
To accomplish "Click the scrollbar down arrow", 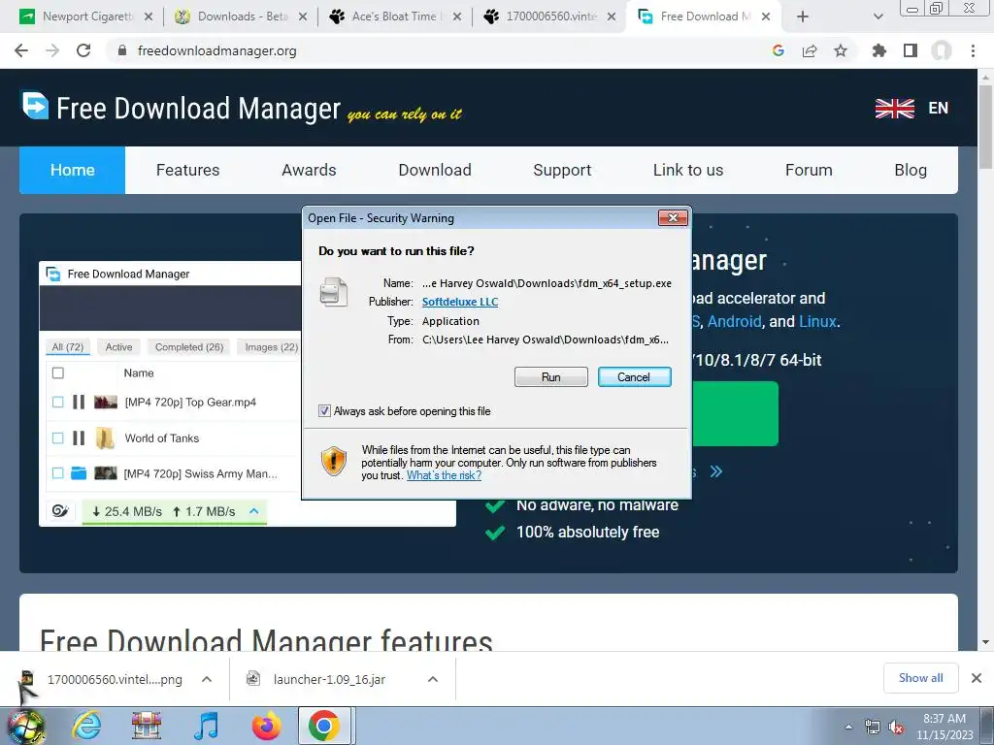I will click(985, 642).
